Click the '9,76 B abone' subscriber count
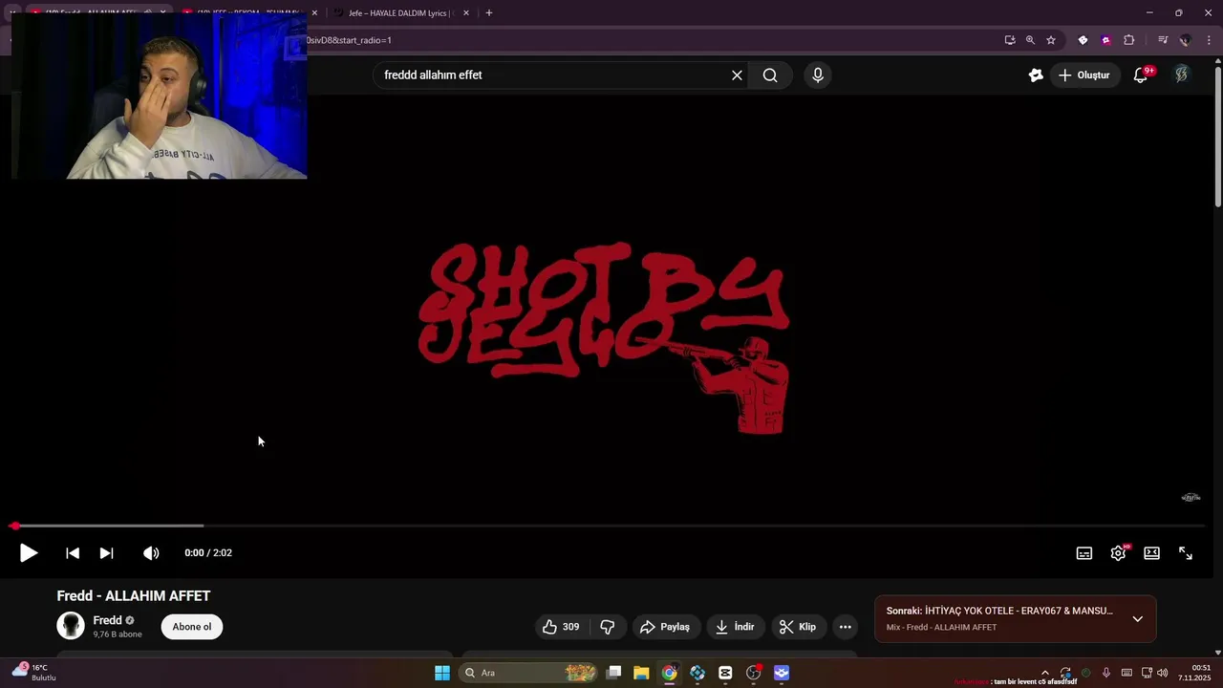Screen dimensions: 1223x688 [x=118, y=634]
